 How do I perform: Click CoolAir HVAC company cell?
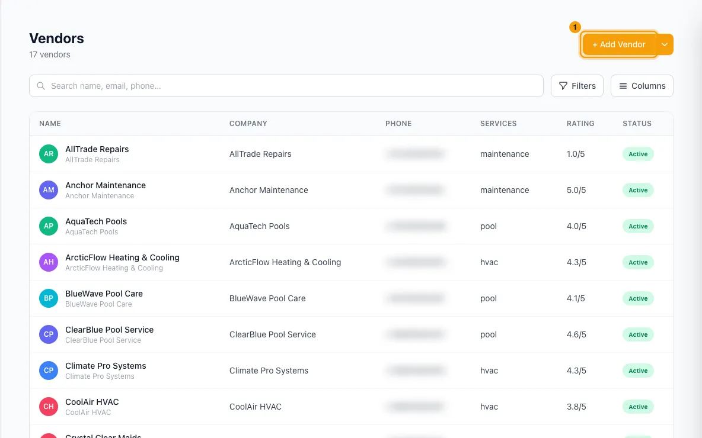[x=255, y=407]
